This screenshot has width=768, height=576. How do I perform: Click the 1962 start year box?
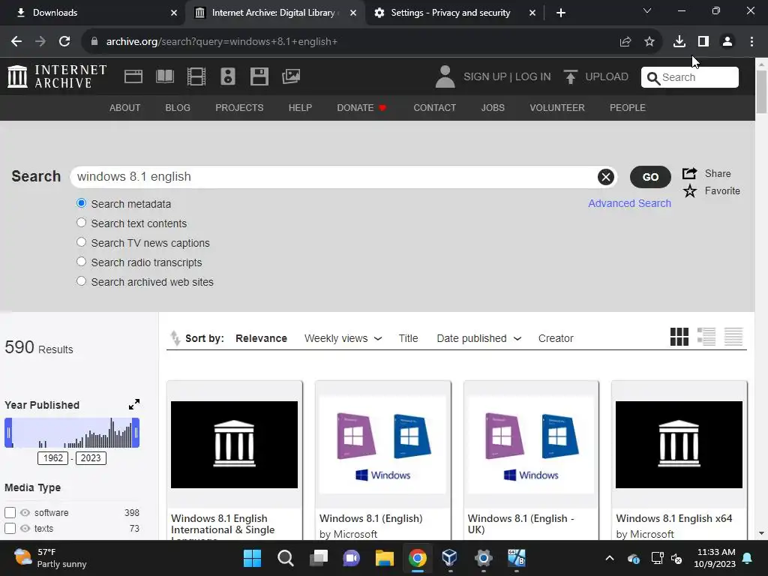pos(53,458)
